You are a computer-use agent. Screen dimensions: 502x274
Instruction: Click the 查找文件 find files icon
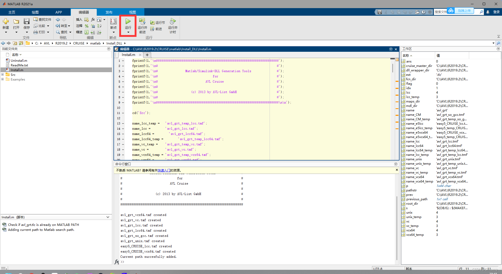click(36, 19)
